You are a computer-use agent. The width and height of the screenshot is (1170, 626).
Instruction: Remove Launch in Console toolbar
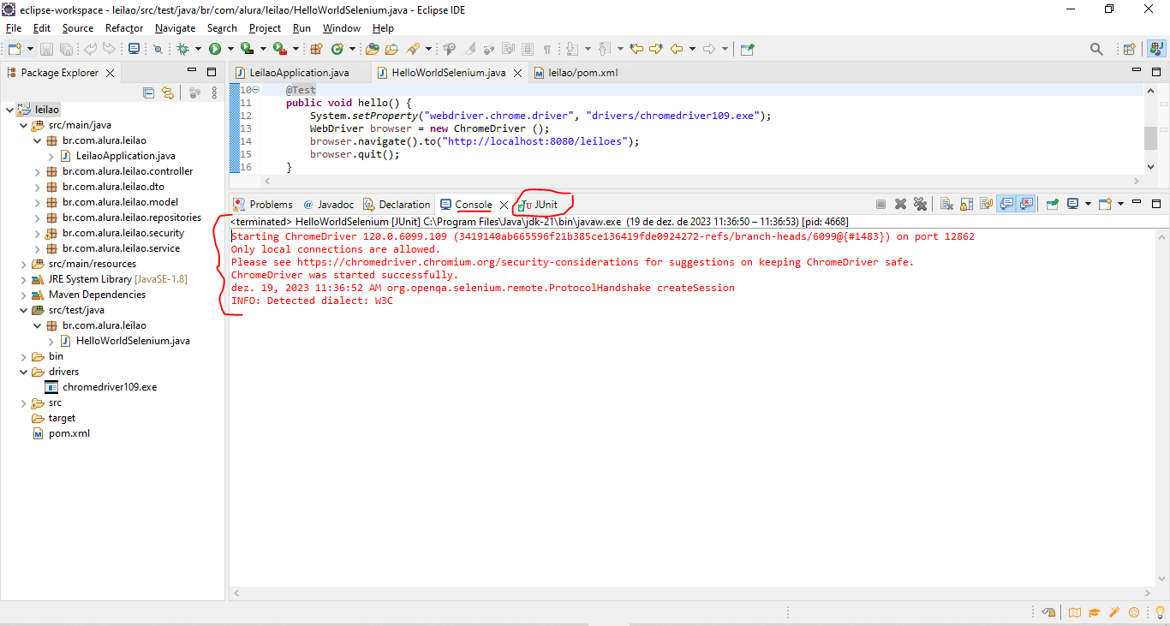[900, 204]
